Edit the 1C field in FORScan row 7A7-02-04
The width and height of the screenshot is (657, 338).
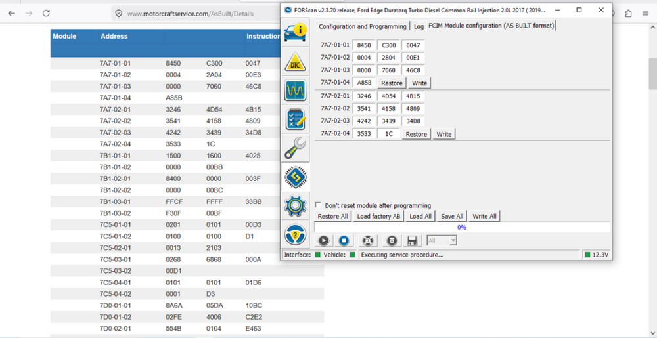point(388,134)
